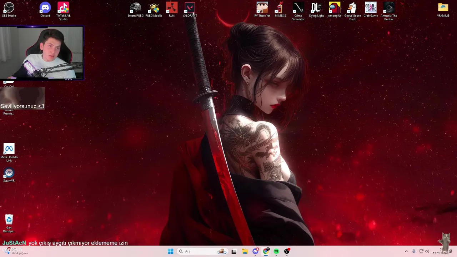Screen dimensions: 457x257
Task: Select the VR GAME folder on desktop
Action: click(x=443, y=10)
